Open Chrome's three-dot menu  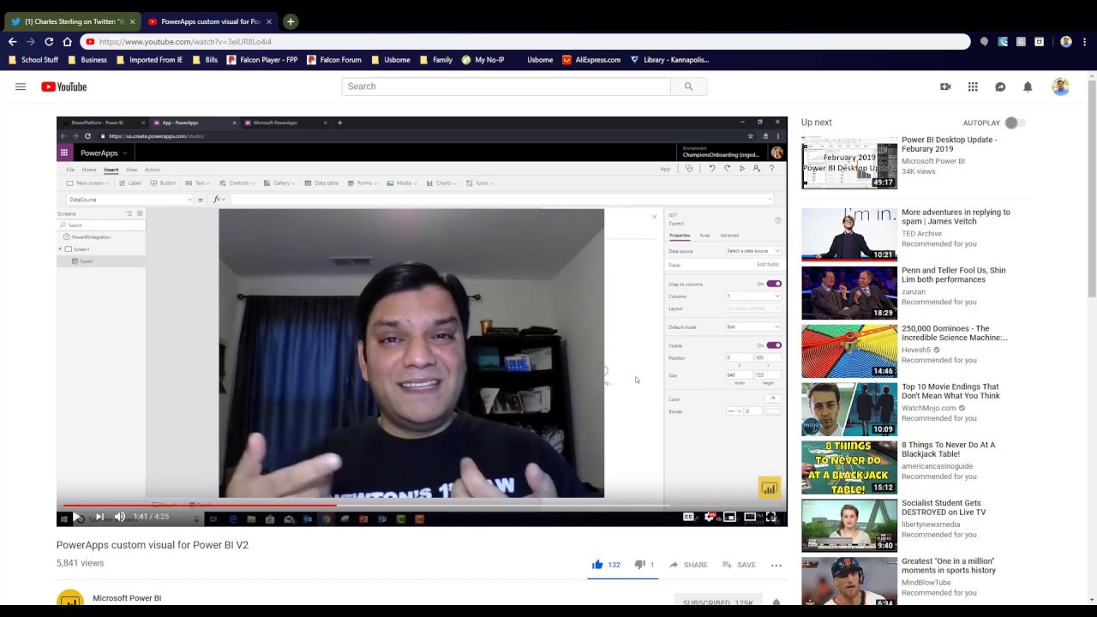coord(1084,41)
